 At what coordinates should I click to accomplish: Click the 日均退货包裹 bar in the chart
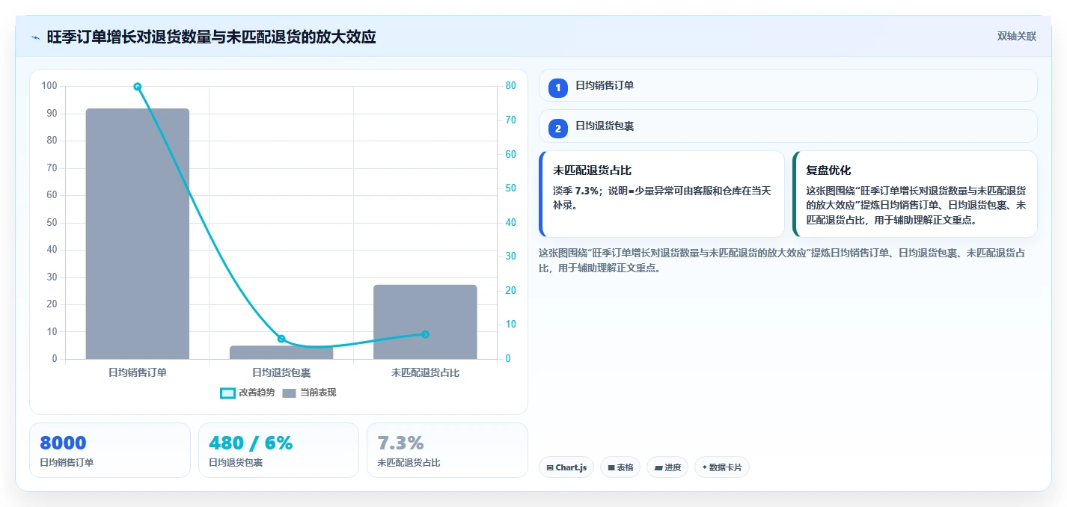pyautogui.click(x=281, y=352)
